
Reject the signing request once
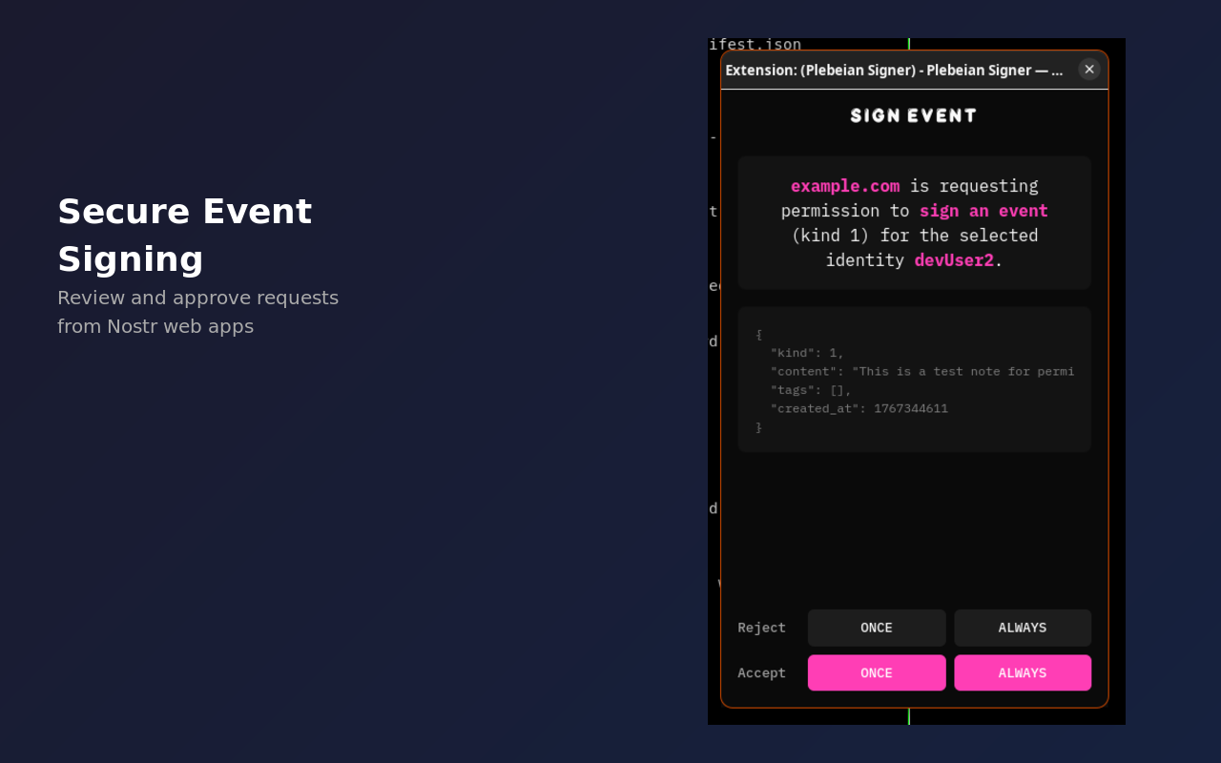pos(876,628)
